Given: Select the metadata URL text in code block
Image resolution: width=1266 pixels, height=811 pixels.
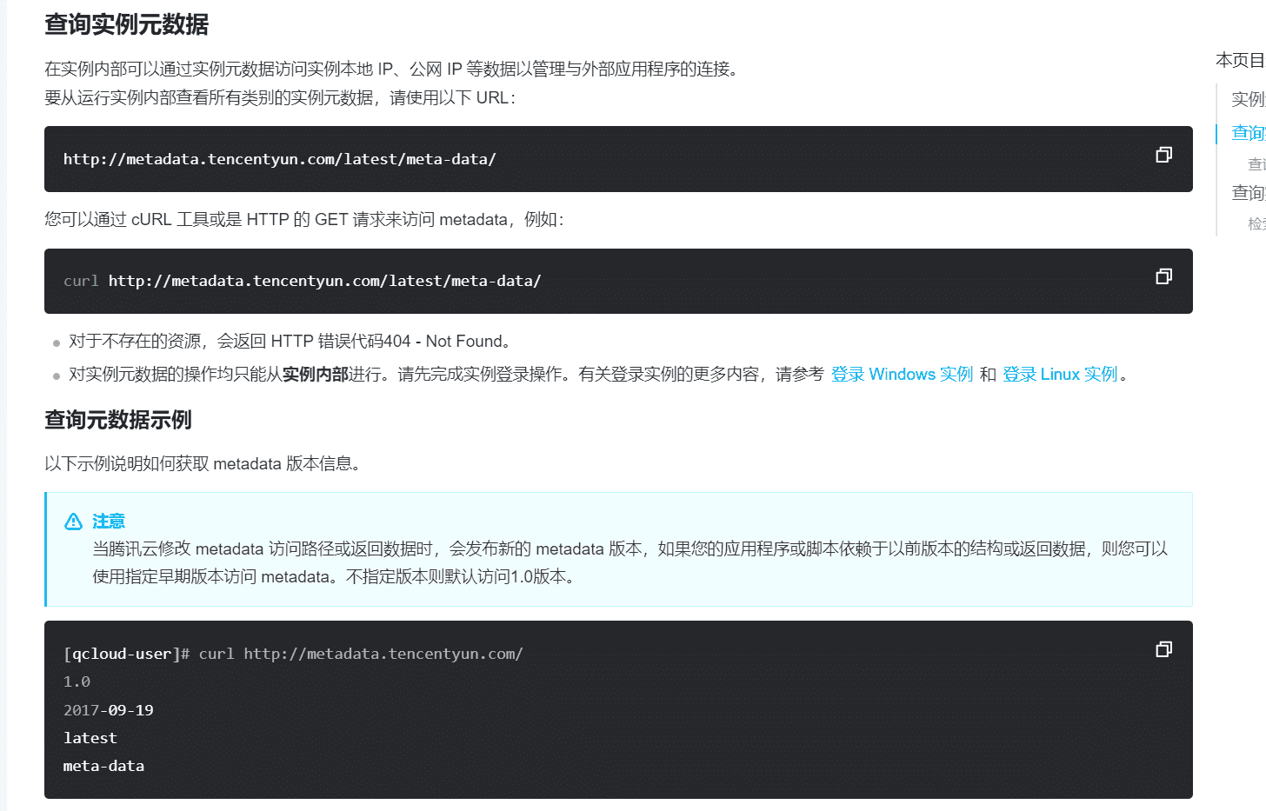Looking at the screenshot, I should pos(278,159).
